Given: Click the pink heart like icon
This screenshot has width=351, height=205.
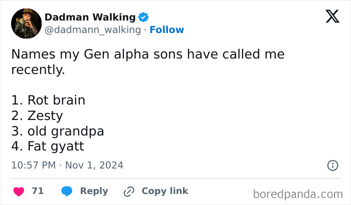Looking at the screenshot, I should tap(19, 191).
